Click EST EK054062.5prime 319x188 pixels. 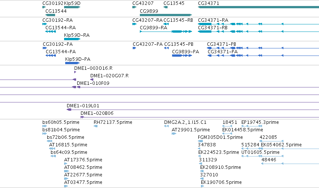click(x=282, y=145)
